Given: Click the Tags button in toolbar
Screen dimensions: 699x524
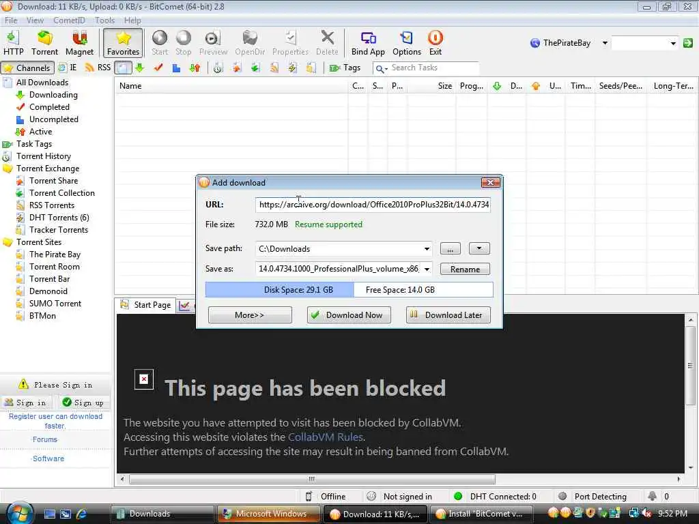Looking at the screenshot, I should (x=345, y=68).
